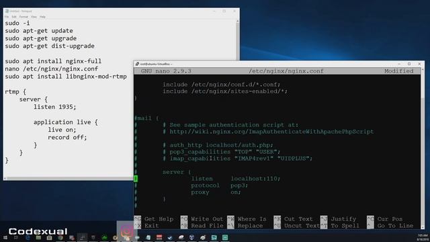Click the 'Modified' status in nano header
The image size is (430, 242).
[x=398, y=71]
